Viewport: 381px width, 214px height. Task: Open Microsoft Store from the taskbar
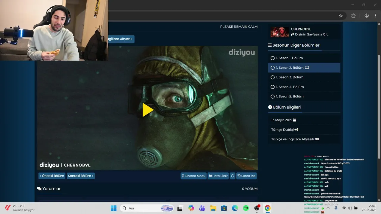pos(224,208)
